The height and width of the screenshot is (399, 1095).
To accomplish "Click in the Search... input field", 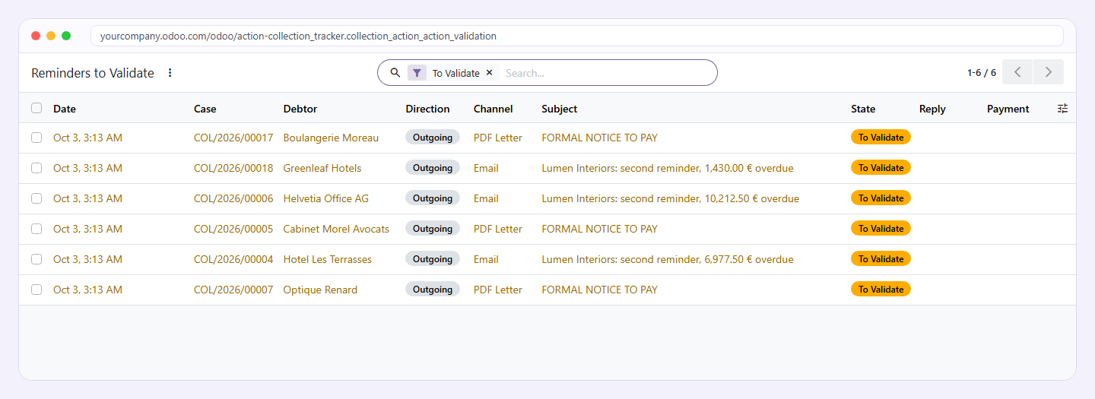I will 607,73.
